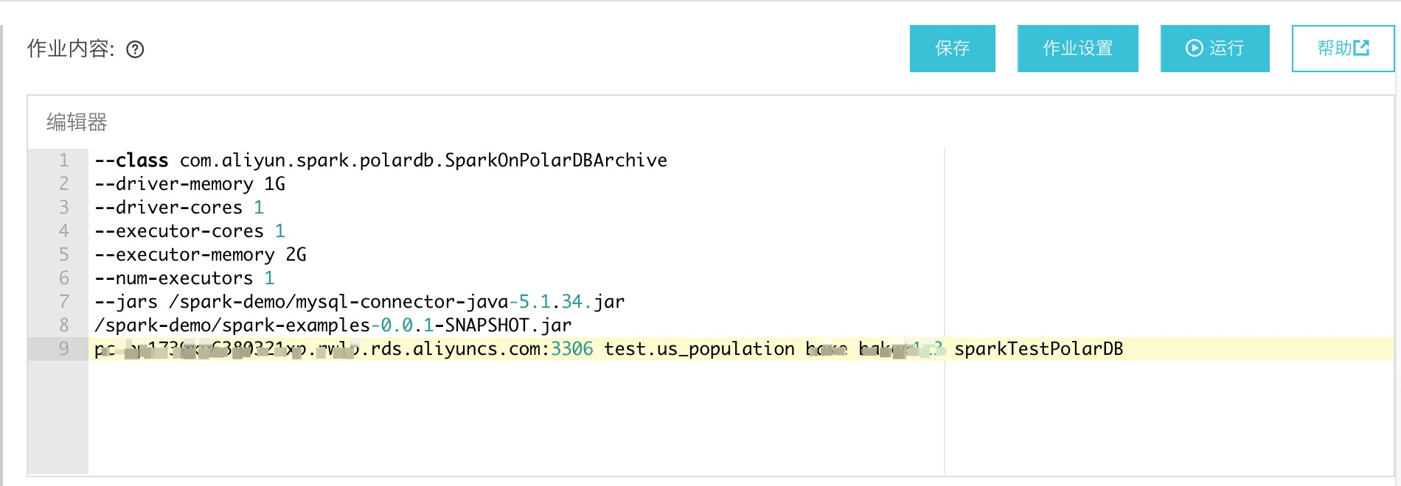The image size is (1401, 486).
Task: Click the 作业内容 heading label
Action: click(x=70, y=49)
